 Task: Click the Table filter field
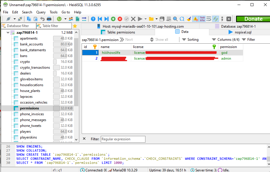[x=54, y=26]
